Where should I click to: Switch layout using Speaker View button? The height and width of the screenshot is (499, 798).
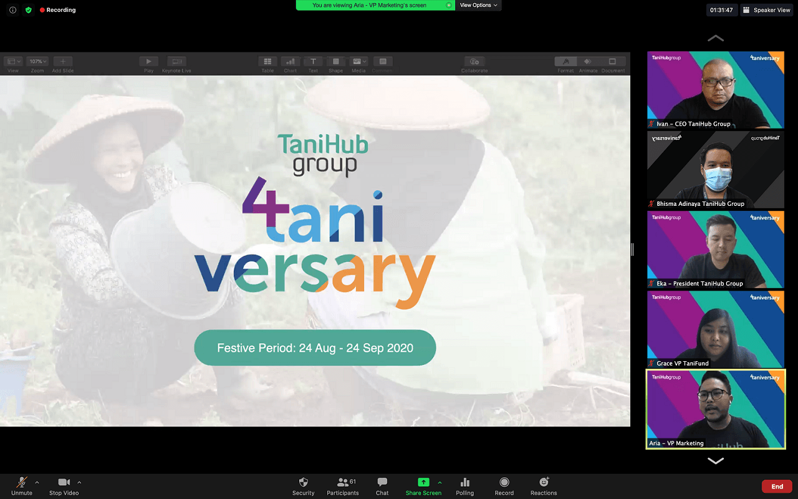click(x=767, y=10)
